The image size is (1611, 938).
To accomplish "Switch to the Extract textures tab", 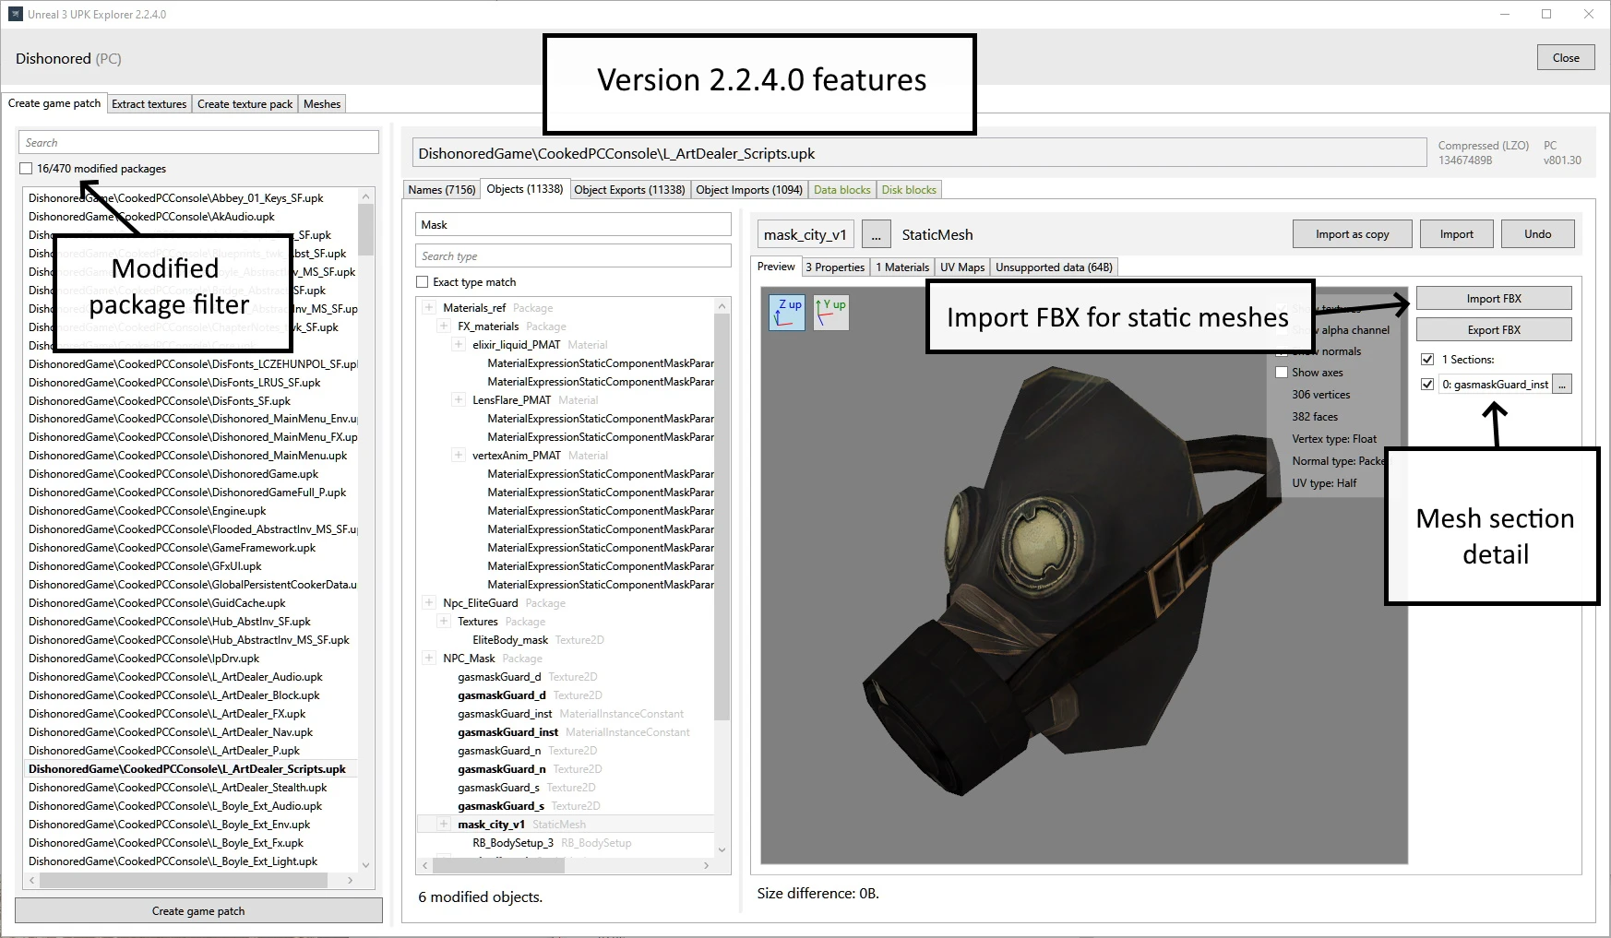I will [149, 104].
